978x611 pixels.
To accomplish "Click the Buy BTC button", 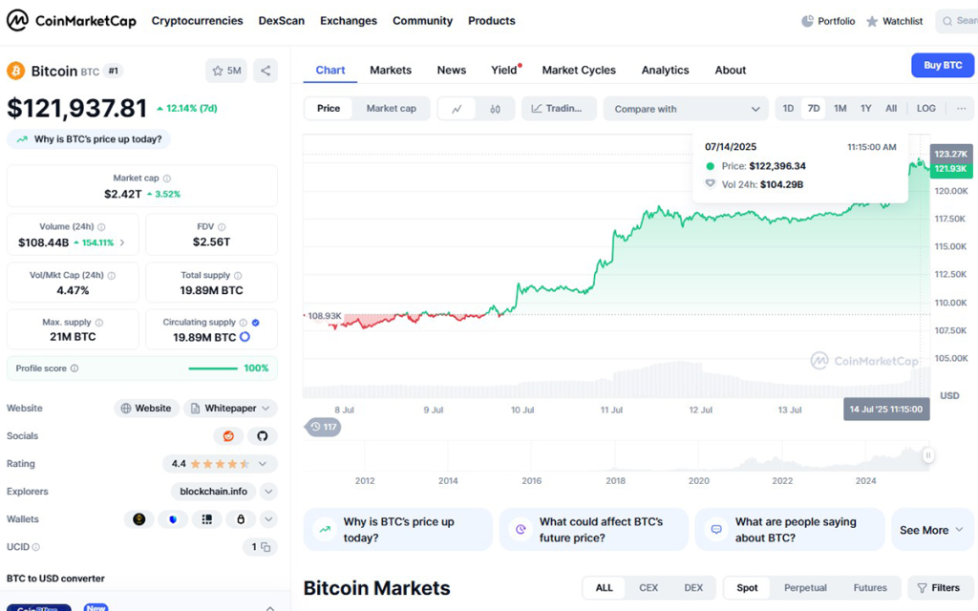I will pos(943,65).
